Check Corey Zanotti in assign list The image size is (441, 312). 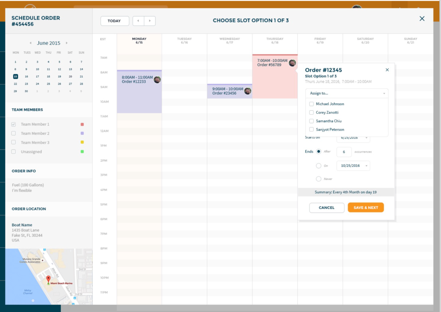pos(311,112)
